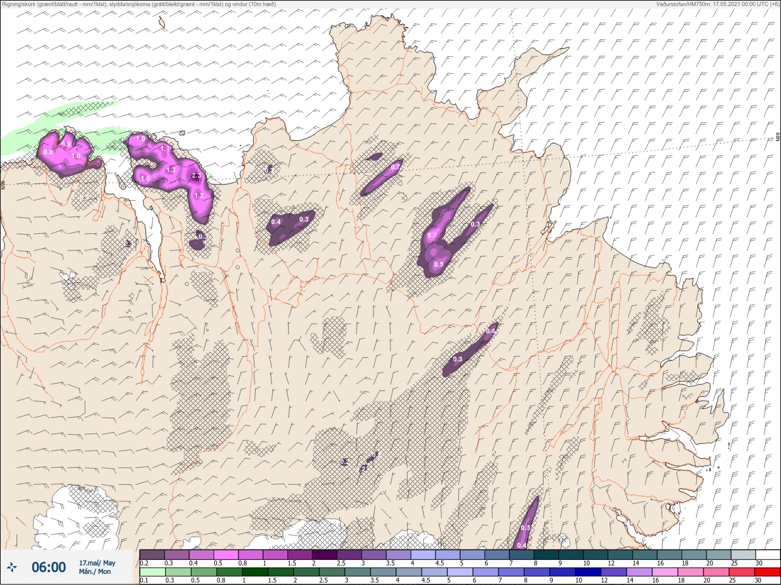Viewport: 781px width, 585px height.
Task: Click the darkest purple snow legend swatch labeled 2
Action: pos(325,554)
